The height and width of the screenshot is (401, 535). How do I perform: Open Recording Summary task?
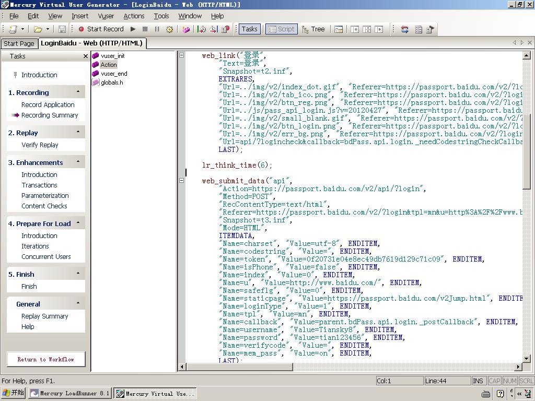click(x=50, y=115)
